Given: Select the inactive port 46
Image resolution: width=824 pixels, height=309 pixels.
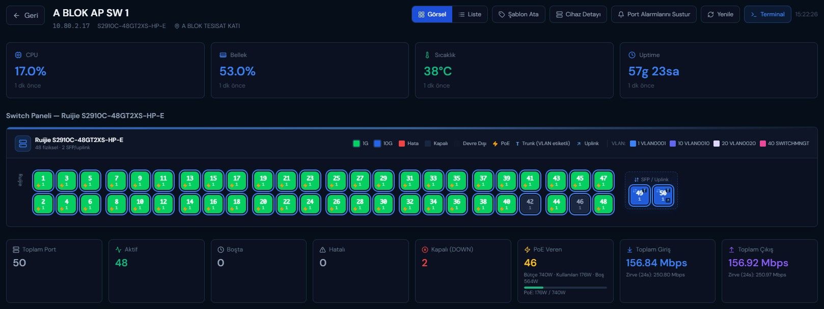Looking at the screenshot, I should 580,204.
